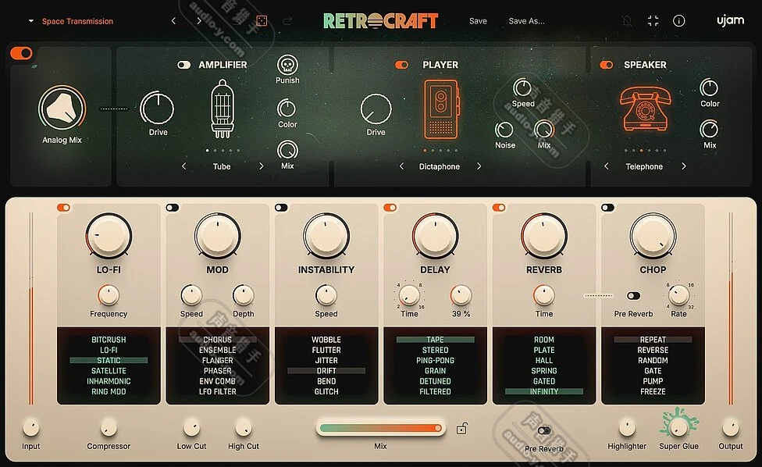Click the Save As... button
The image size is (762, 467).
click(526, 21)
